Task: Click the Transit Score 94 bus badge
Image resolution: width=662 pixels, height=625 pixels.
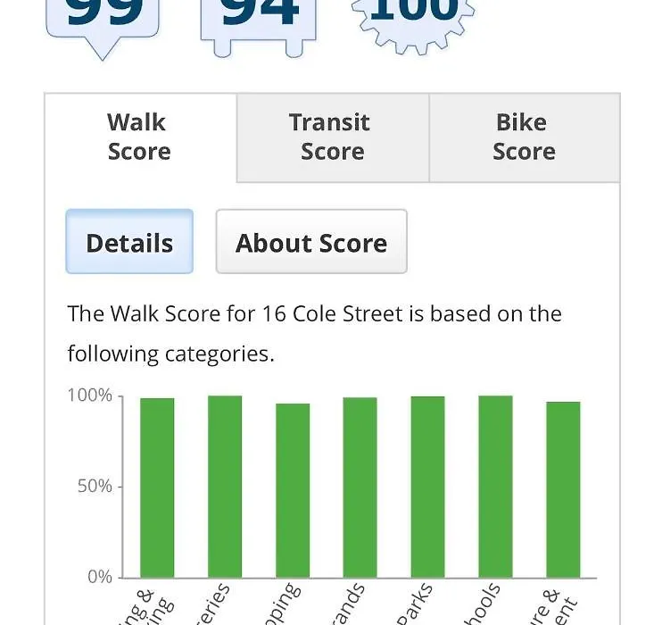Action: [x=259, y=25]
